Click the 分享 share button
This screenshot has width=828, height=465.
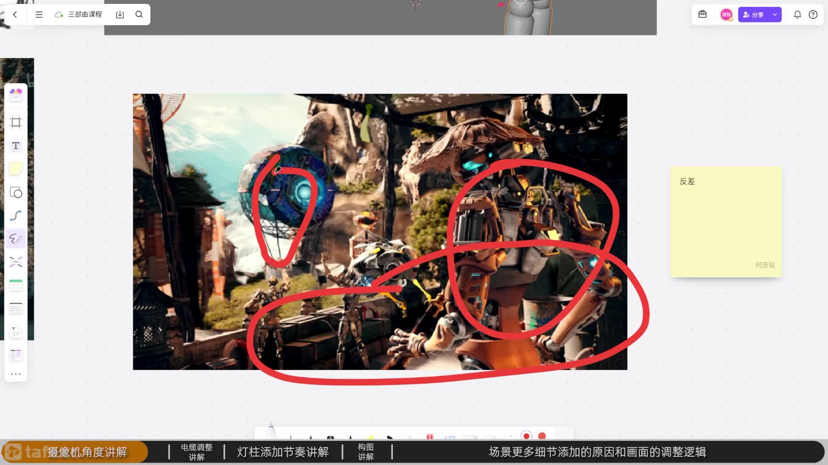[753, 15]
